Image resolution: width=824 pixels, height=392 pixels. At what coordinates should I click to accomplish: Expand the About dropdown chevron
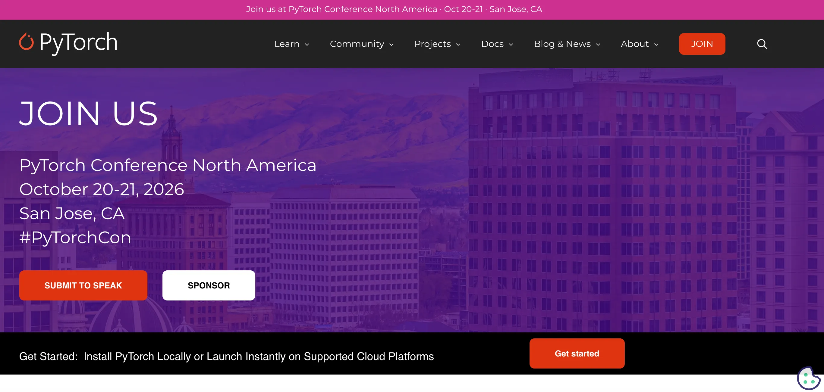pos(656,44)
